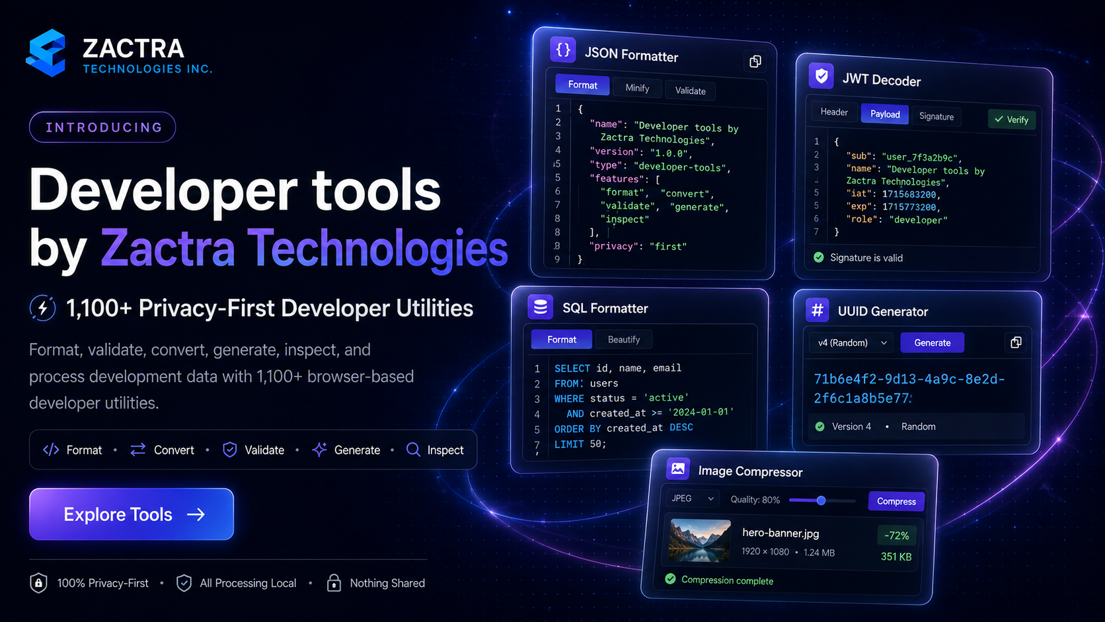Click the INTRODUCING pill badge
1105x622 pixels.
102,127
